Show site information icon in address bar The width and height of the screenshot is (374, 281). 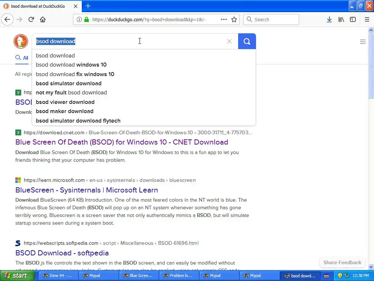point(79,19)
